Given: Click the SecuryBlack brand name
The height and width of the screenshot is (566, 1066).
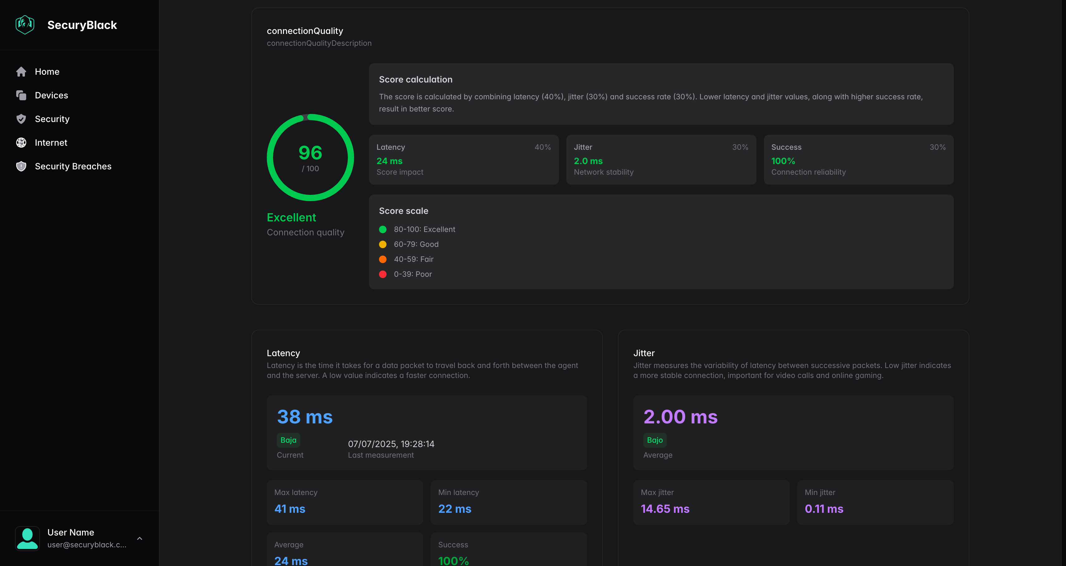Looking at the screenshot, I should [x=82, y=25].
